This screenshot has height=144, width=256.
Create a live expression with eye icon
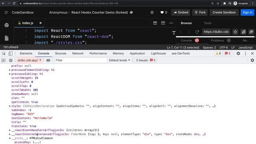[x=48, y=60]
